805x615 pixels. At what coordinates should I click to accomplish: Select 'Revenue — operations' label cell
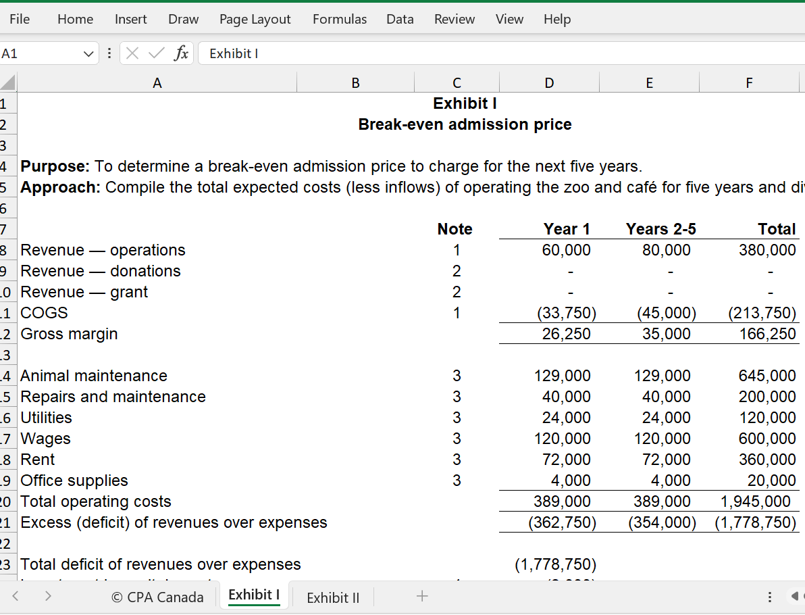tap(103, 250)
